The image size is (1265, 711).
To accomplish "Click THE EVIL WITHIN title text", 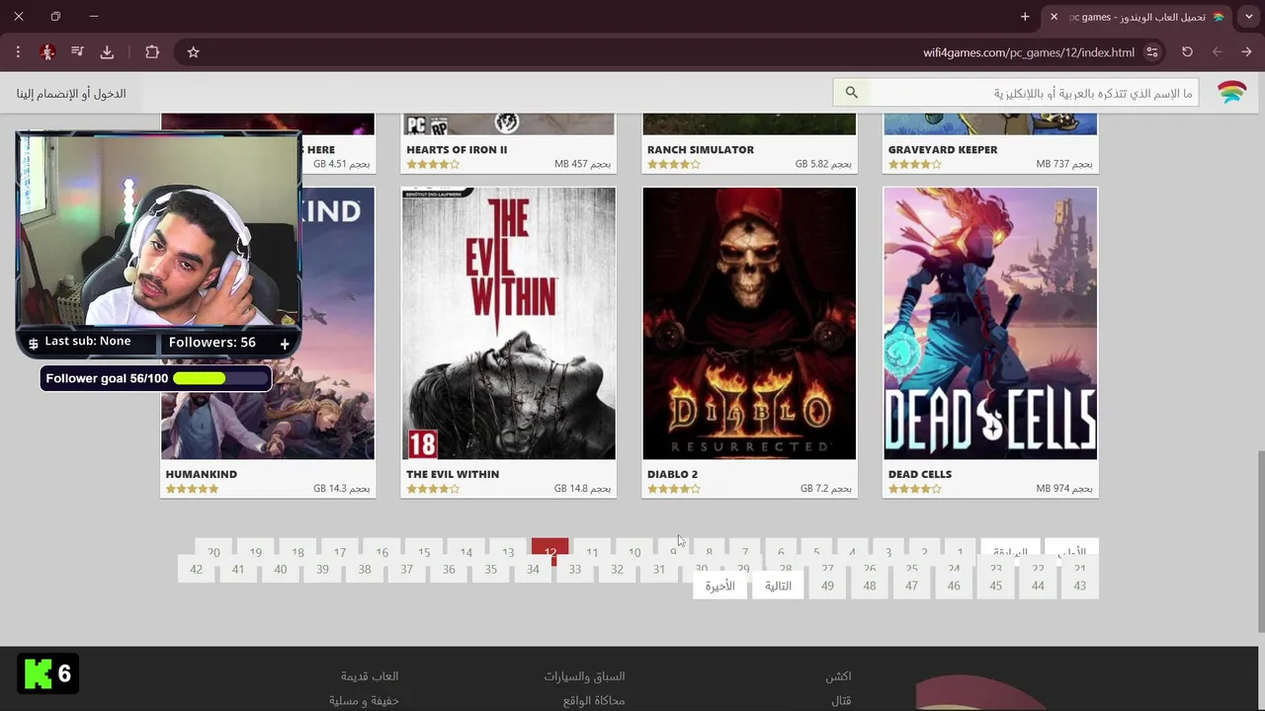I will pyautogui.click(x=453, y=474).
